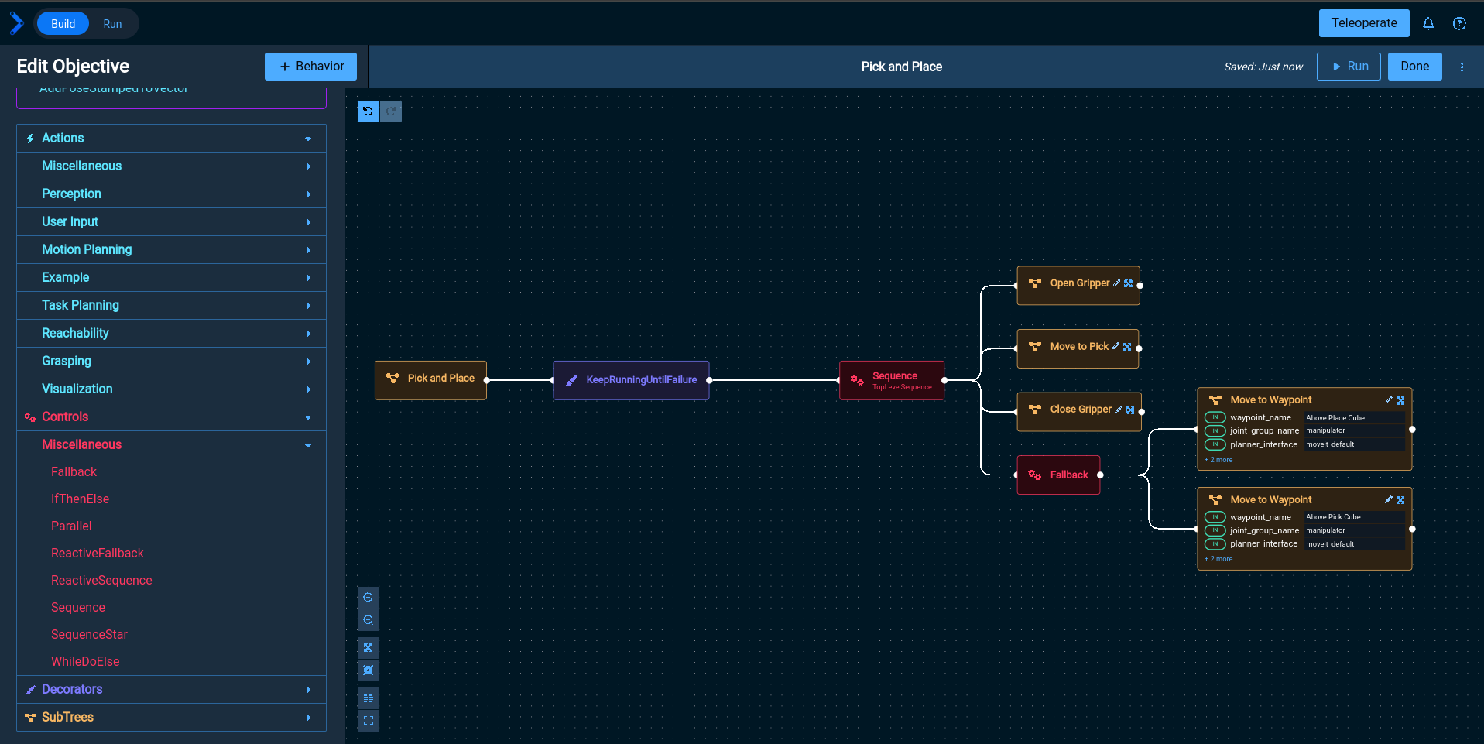
Task: Expand the blue Miscellaneous actions category
Action: coord(171,166)
